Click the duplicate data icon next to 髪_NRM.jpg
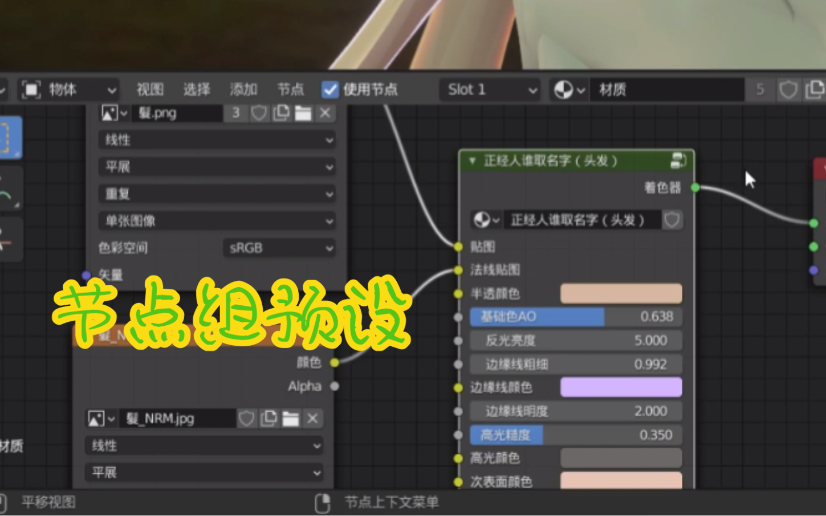The width and height of the screenshot is (826, 516). pos(269,418)
